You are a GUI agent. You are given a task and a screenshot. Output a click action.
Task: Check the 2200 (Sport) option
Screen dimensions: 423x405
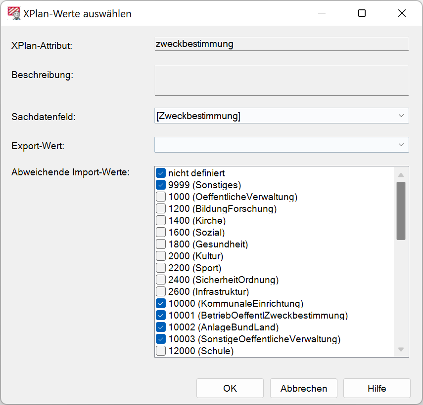(161, 268)
